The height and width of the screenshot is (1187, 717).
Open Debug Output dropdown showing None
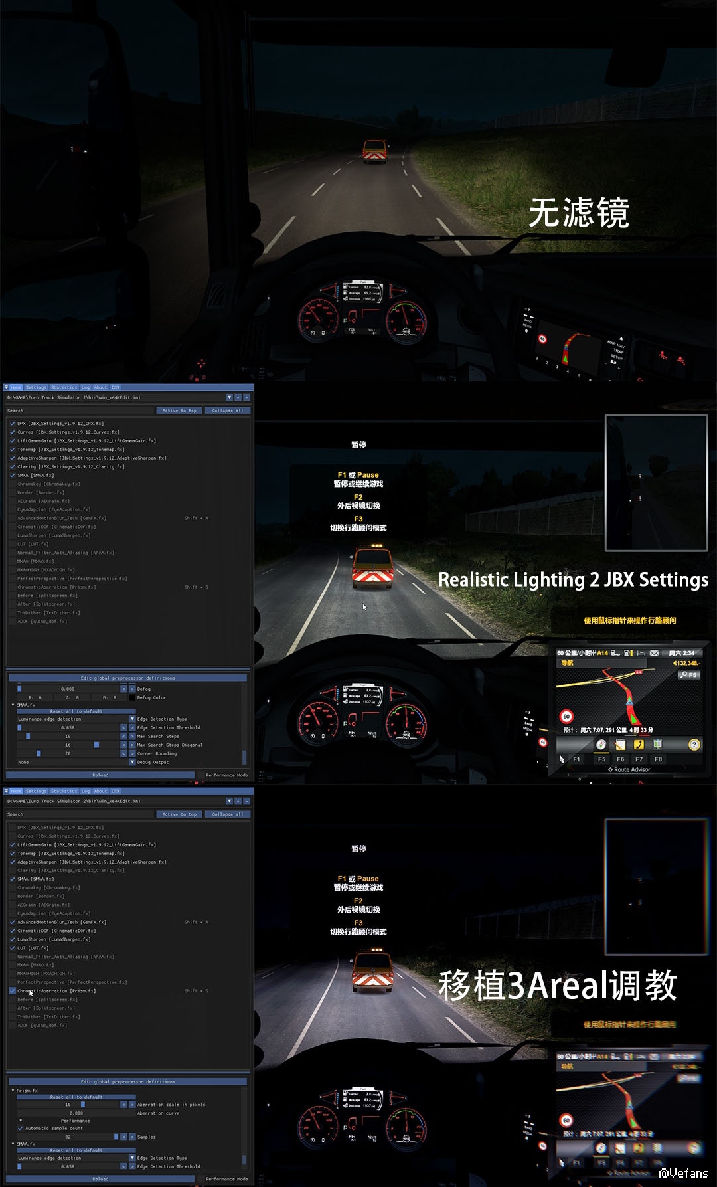(x=132, y=762)
